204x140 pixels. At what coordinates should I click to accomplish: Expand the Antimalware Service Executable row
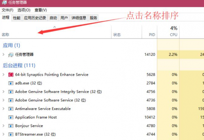[3, 109]
